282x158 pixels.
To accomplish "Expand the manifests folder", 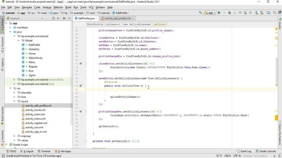I will point(11,28).
